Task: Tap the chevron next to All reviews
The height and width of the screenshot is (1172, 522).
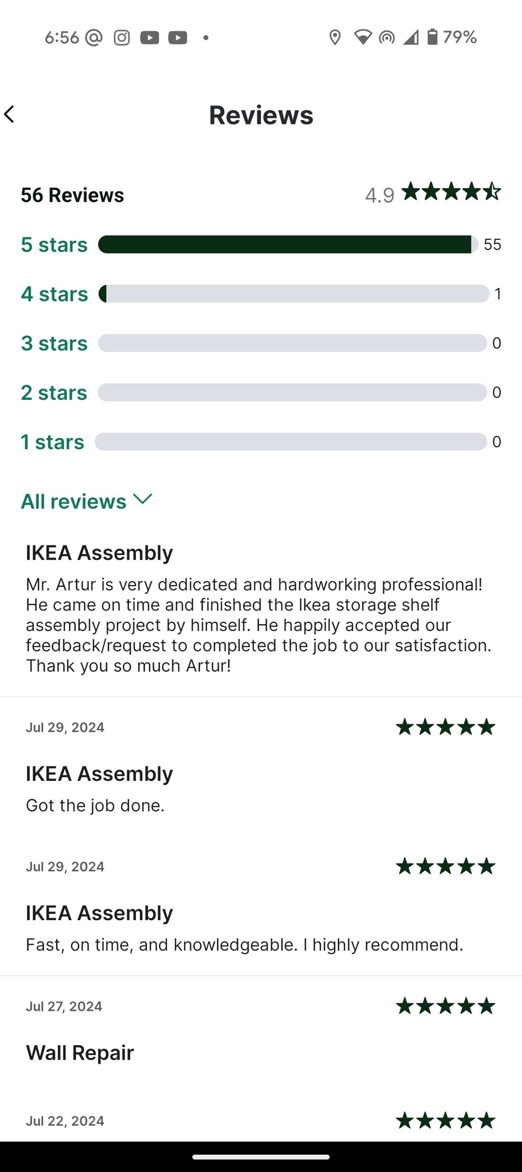Action: (x=143, y=499)
